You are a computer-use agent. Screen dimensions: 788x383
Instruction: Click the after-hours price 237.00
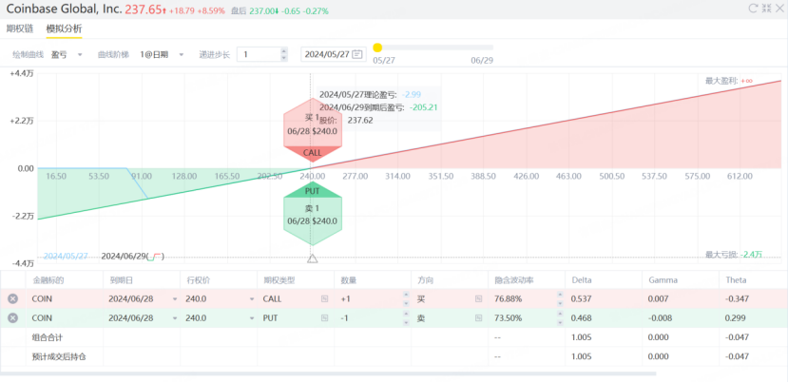[x=262, y=10]
